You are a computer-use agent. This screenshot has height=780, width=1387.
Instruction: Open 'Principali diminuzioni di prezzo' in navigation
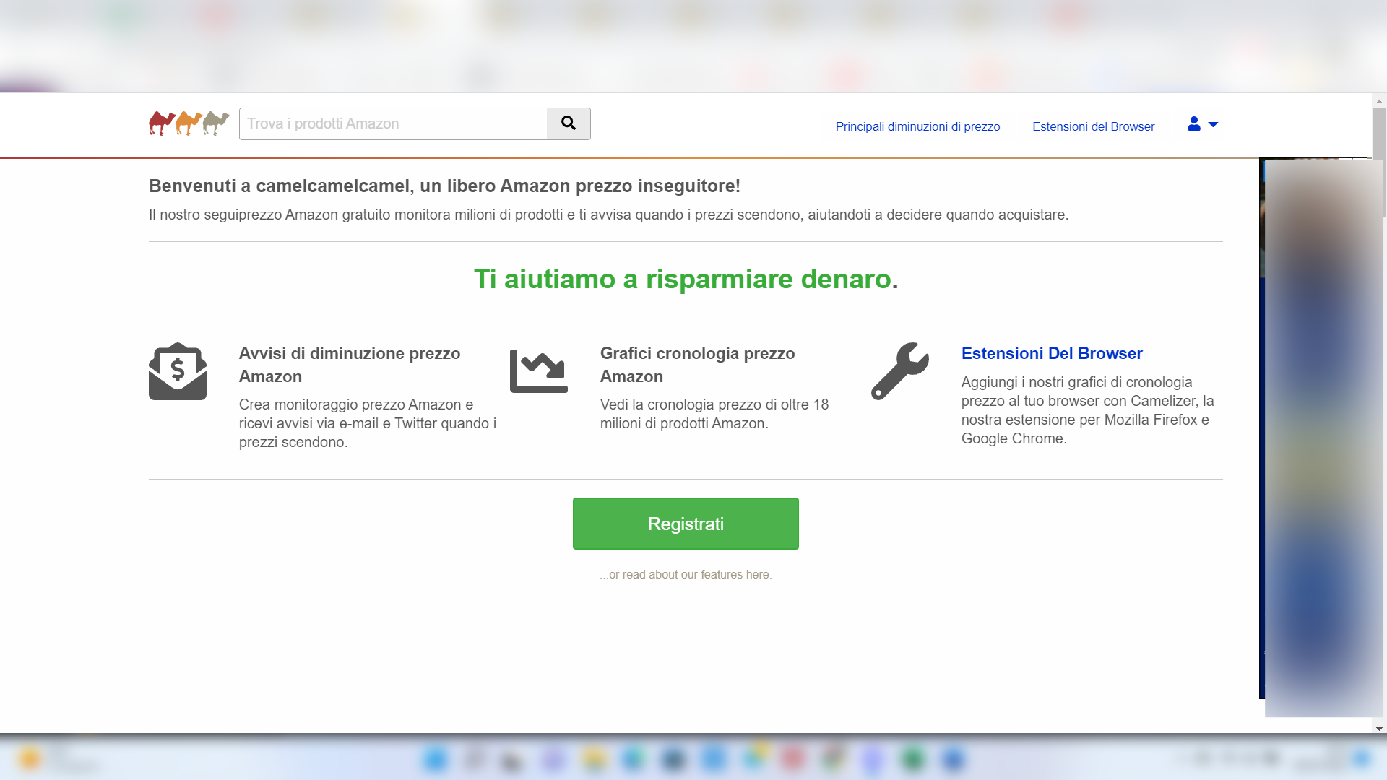tap(917, 126)
